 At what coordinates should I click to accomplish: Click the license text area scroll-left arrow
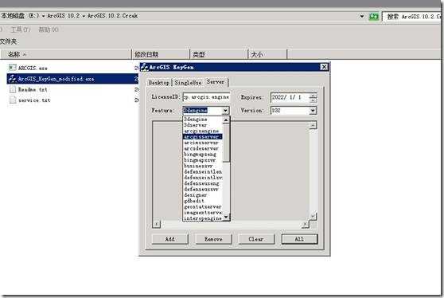pos(157,224)
